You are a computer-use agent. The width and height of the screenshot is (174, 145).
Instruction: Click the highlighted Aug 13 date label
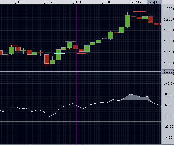point(154,2)
